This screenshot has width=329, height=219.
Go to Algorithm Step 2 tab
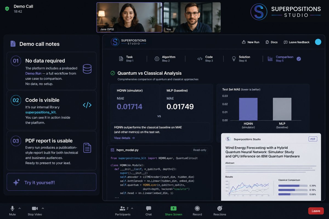point(165,59)
